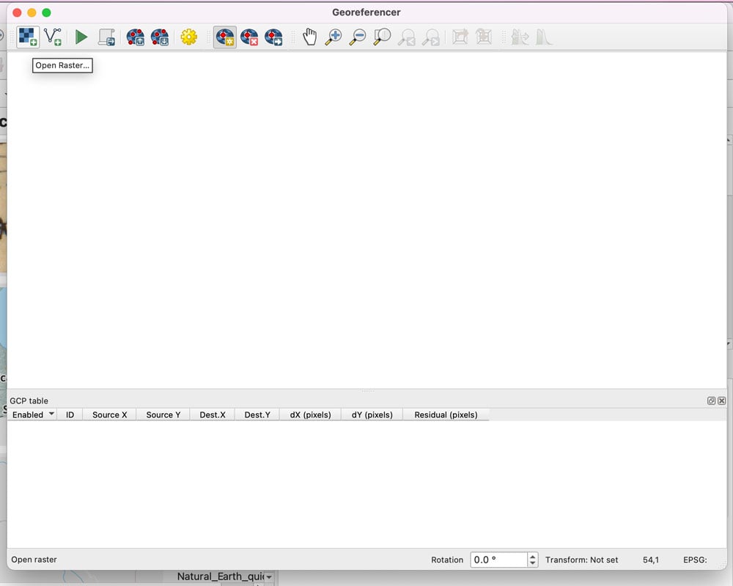Screen dimensions: 733x586
Task: Click the Zoom to Layer icon
Action: [382, 37]
